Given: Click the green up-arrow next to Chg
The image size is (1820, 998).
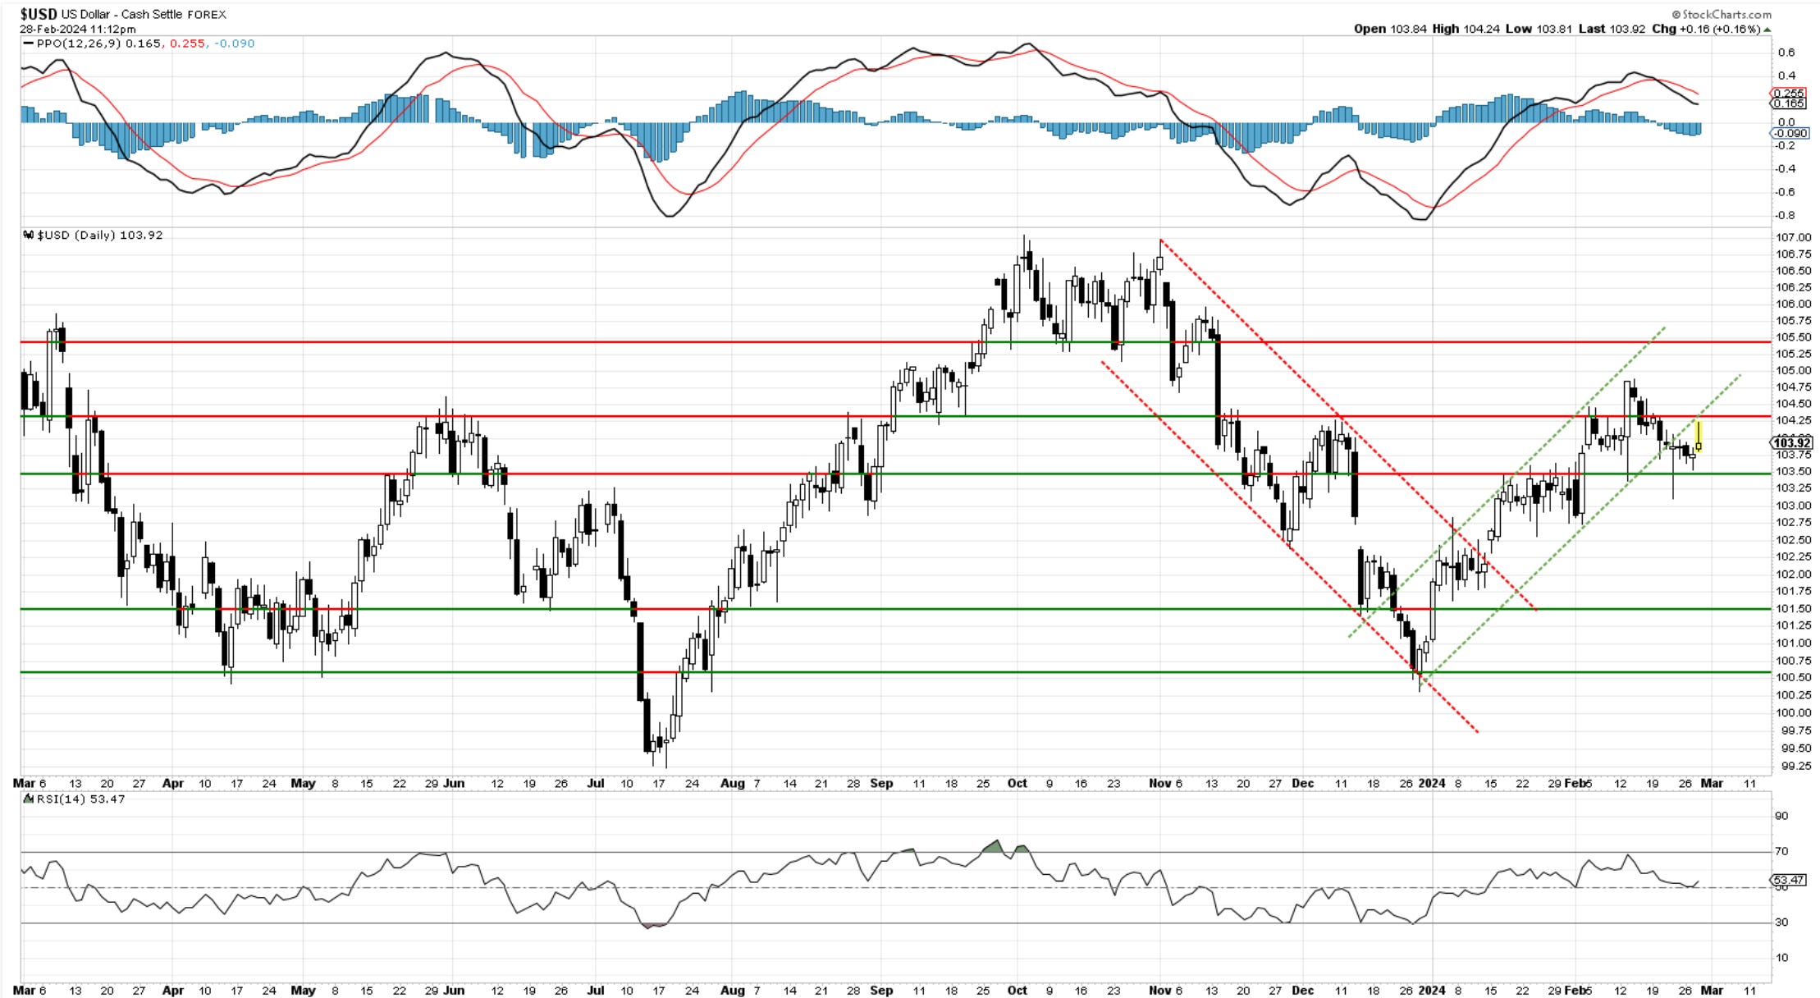Looking at the screenshot, I should click(1767, 30).
